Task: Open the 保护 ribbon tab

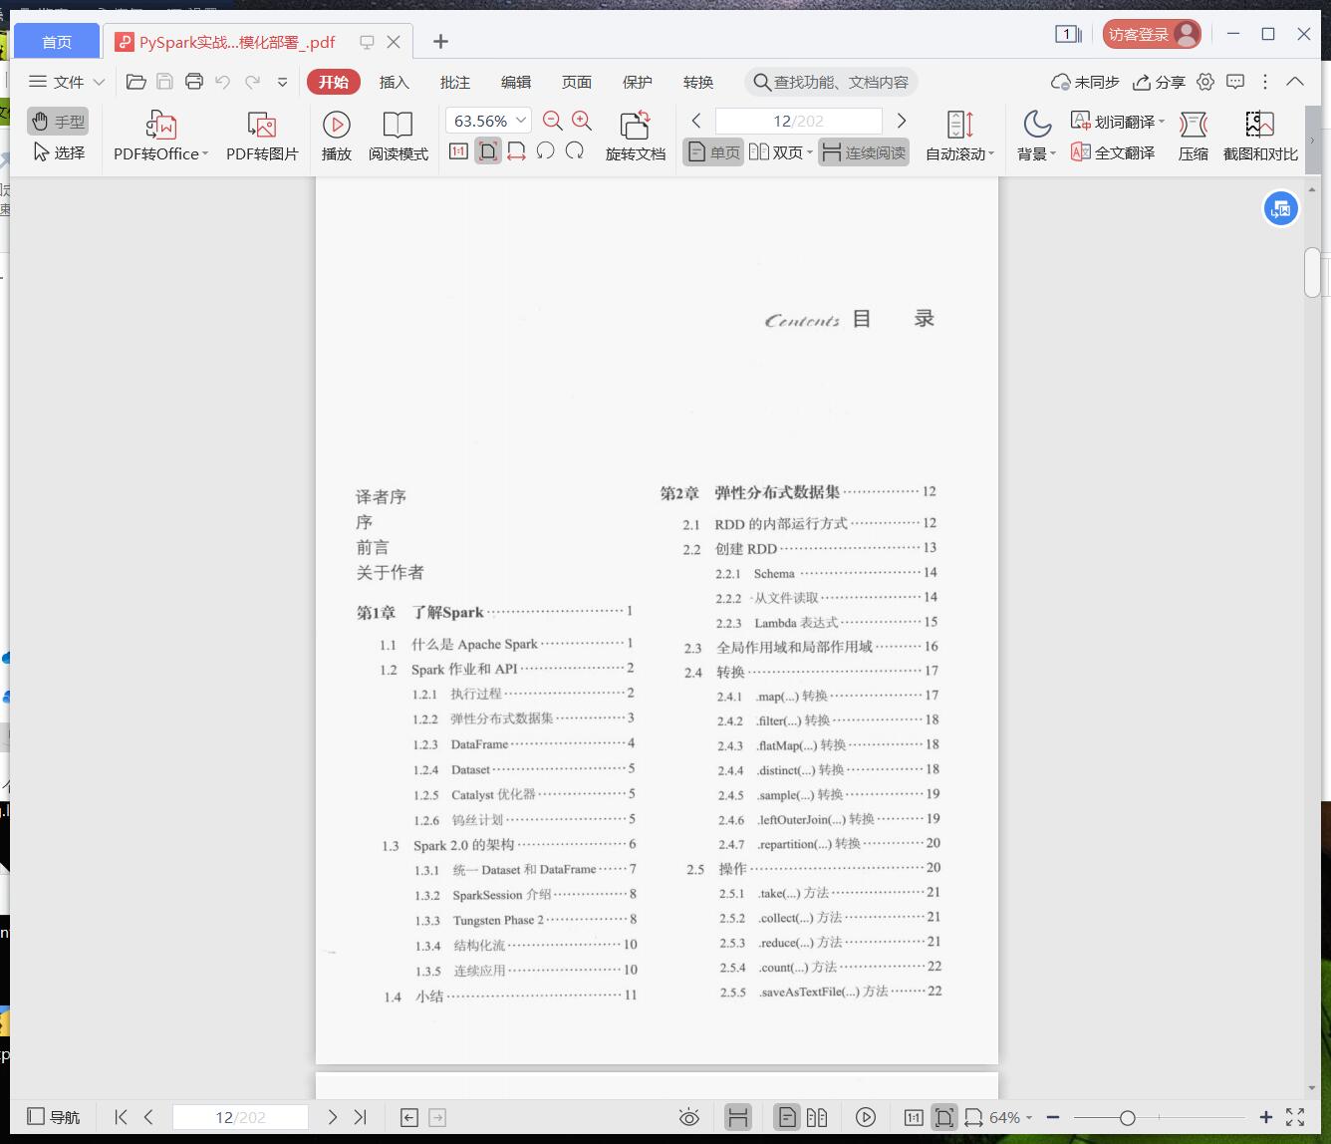Action: click(x=638, y=82)
